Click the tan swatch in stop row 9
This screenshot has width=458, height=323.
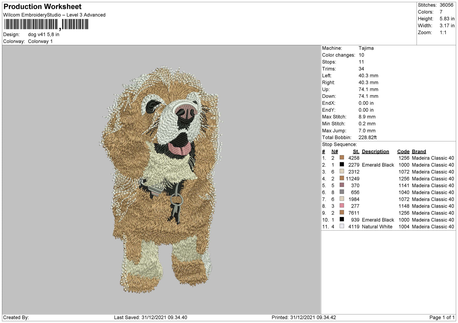coord(342,212)
